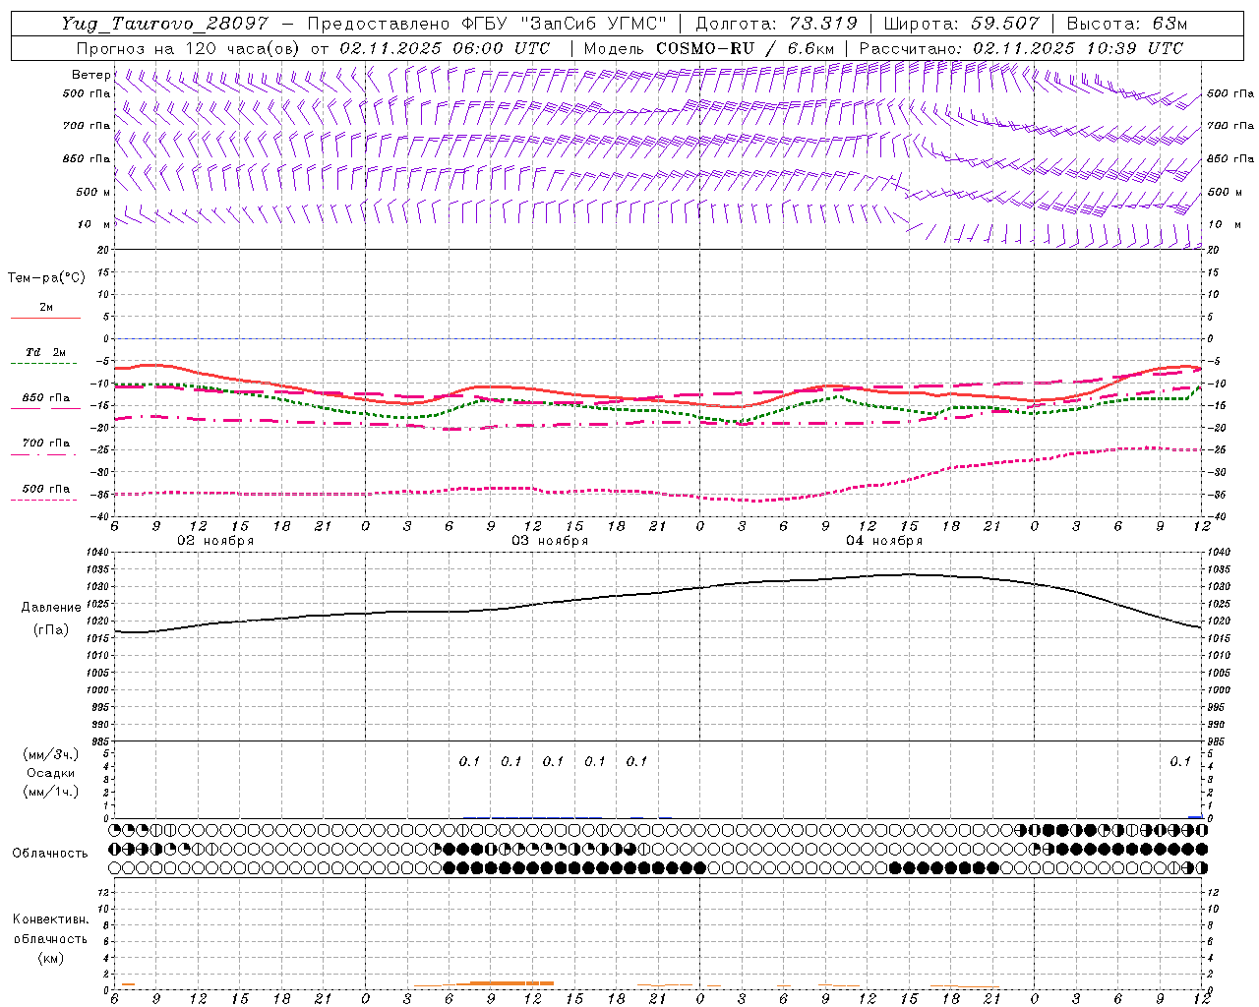
Task: Click the (мм/3ч.) precipitation unit label
Action: (x=51, y=754)
